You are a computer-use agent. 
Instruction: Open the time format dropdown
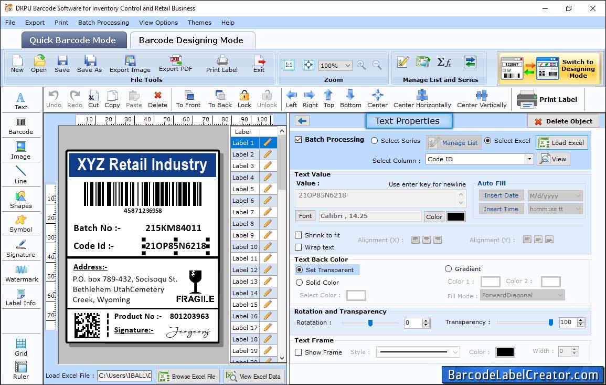point(578,209)
